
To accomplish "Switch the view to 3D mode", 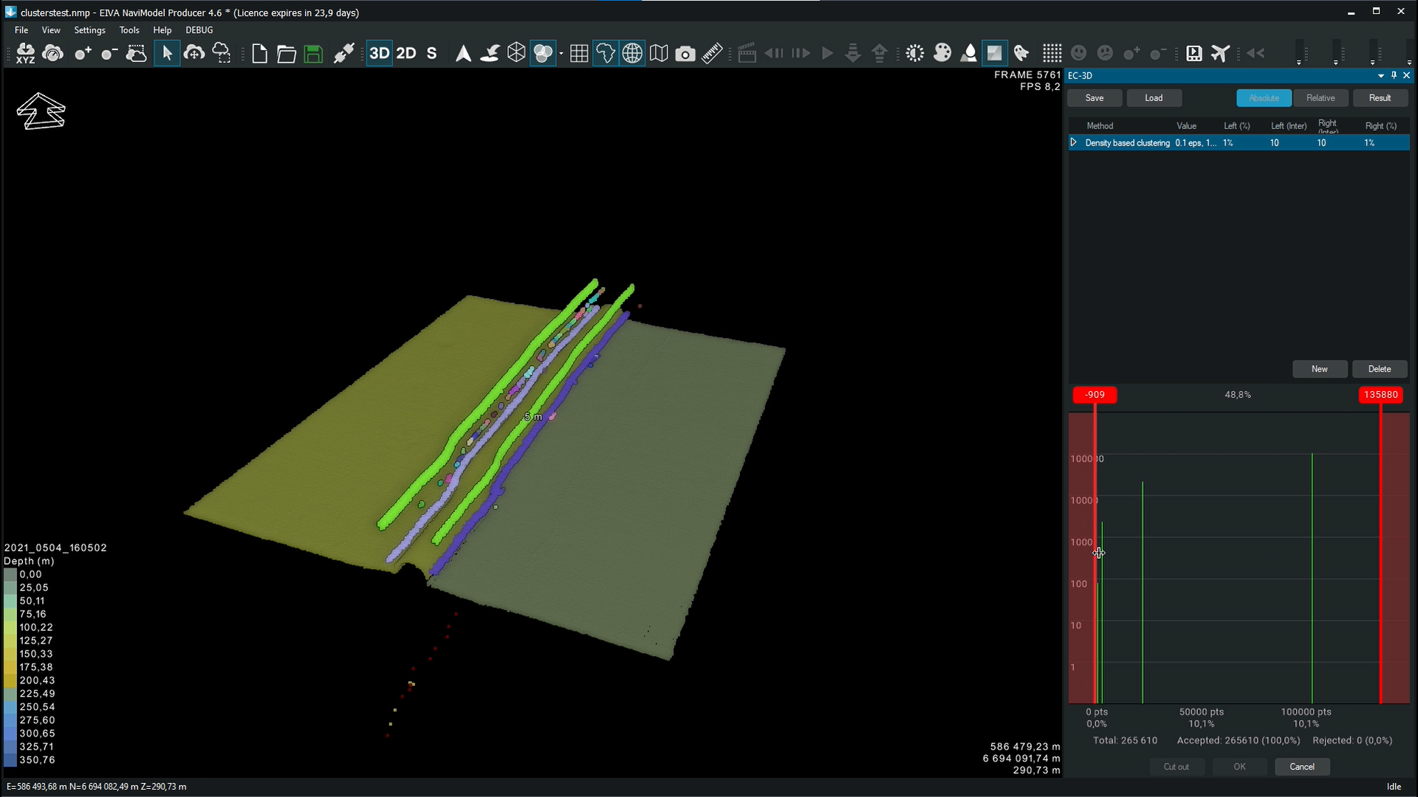I will [x=379, y=53].
